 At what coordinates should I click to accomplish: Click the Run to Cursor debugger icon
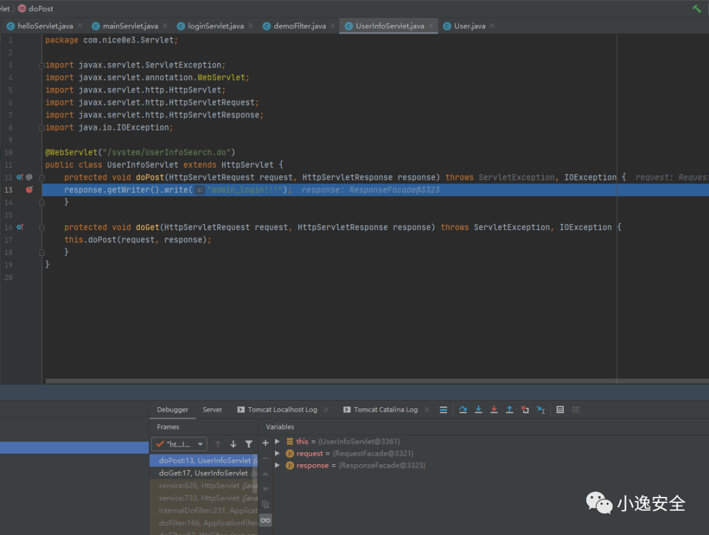pyautogui.click(x=541, y=410)
